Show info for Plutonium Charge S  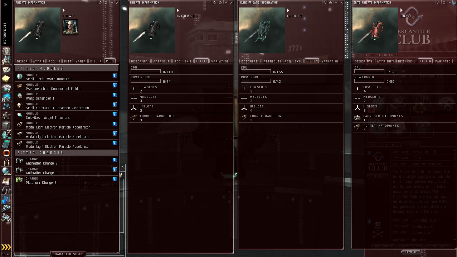click(115, 179)
